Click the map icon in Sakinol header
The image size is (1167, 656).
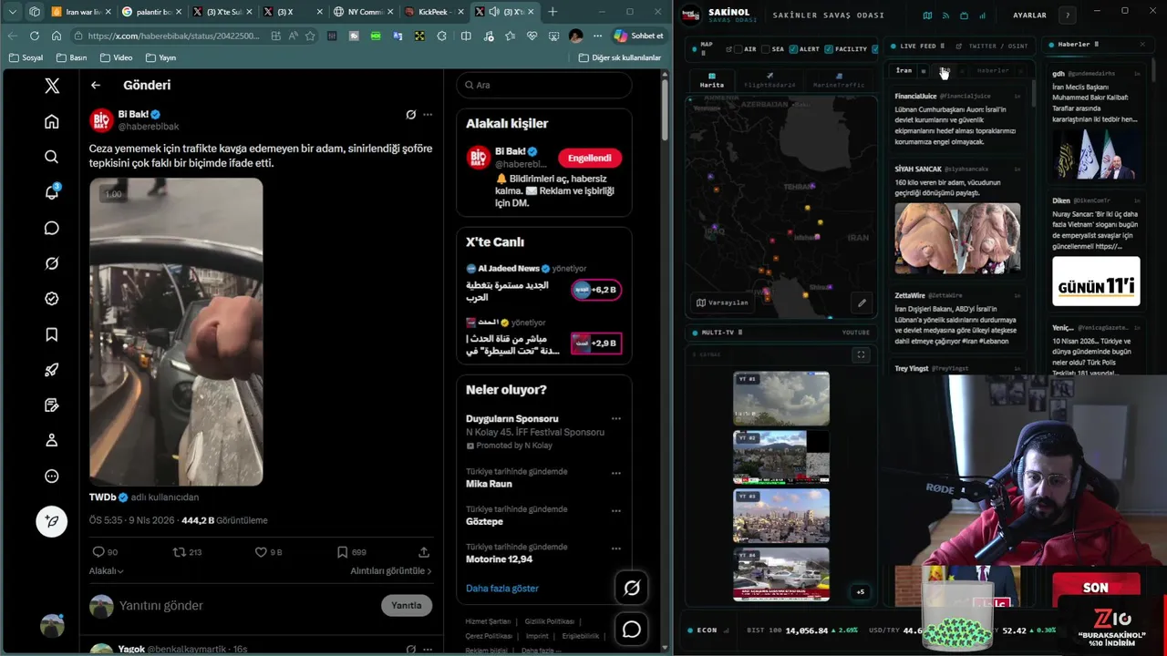click(927, 15)
